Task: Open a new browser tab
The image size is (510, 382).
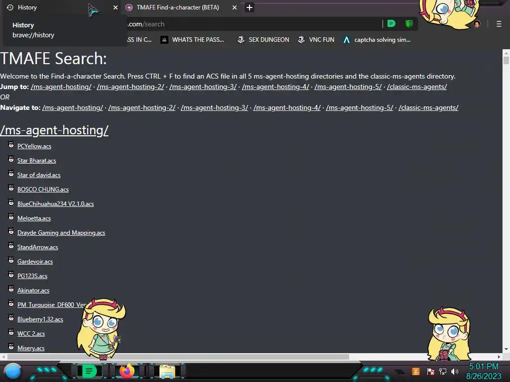Action: pyautogui.click(x=249, y=7)
